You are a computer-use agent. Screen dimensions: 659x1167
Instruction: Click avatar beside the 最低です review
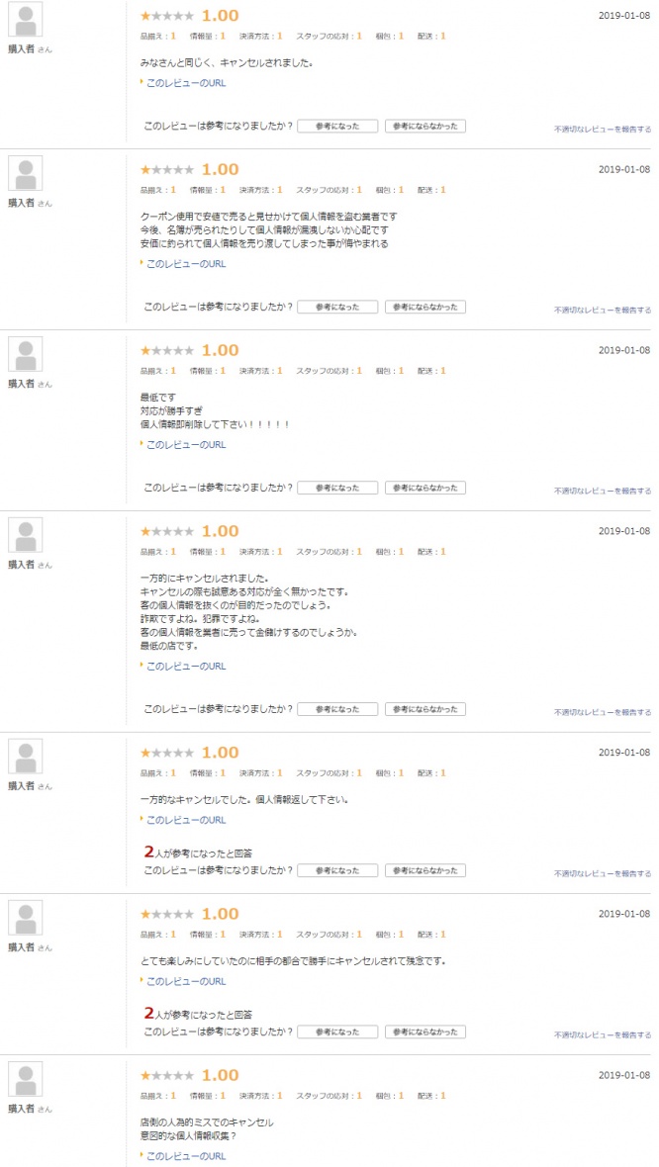click(25, 354)
